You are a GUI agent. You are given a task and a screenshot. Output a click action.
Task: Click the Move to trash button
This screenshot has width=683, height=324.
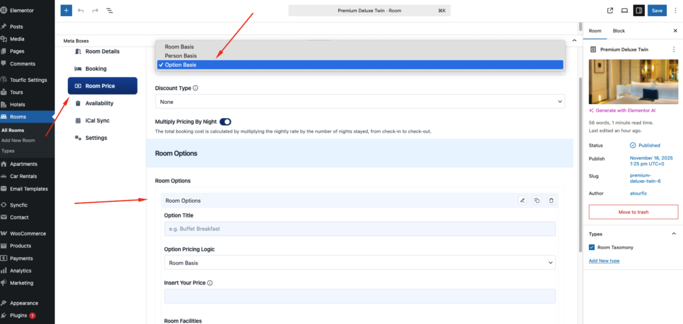(633, 212)
